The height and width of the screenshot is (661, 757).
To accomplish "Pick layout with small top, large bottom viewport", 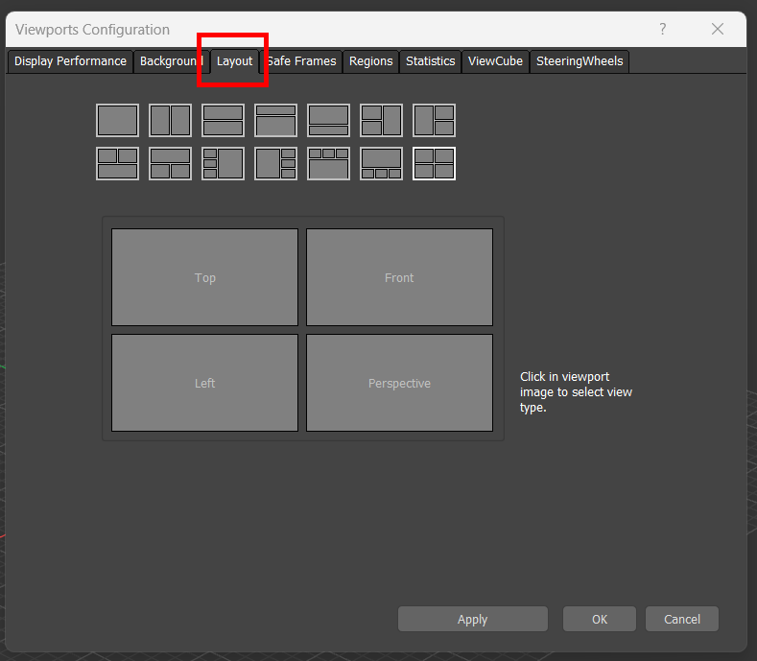I will 275,120.
